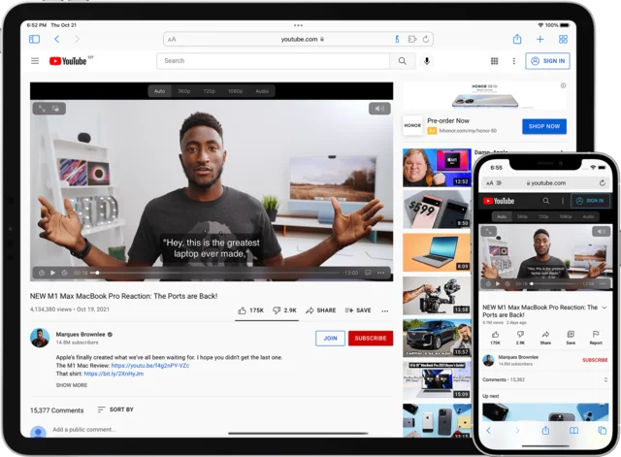Switch iPhone player to Audio
The width and height of the screenshot is (621, 457).
pyautogui.click(x=588, y=216)
